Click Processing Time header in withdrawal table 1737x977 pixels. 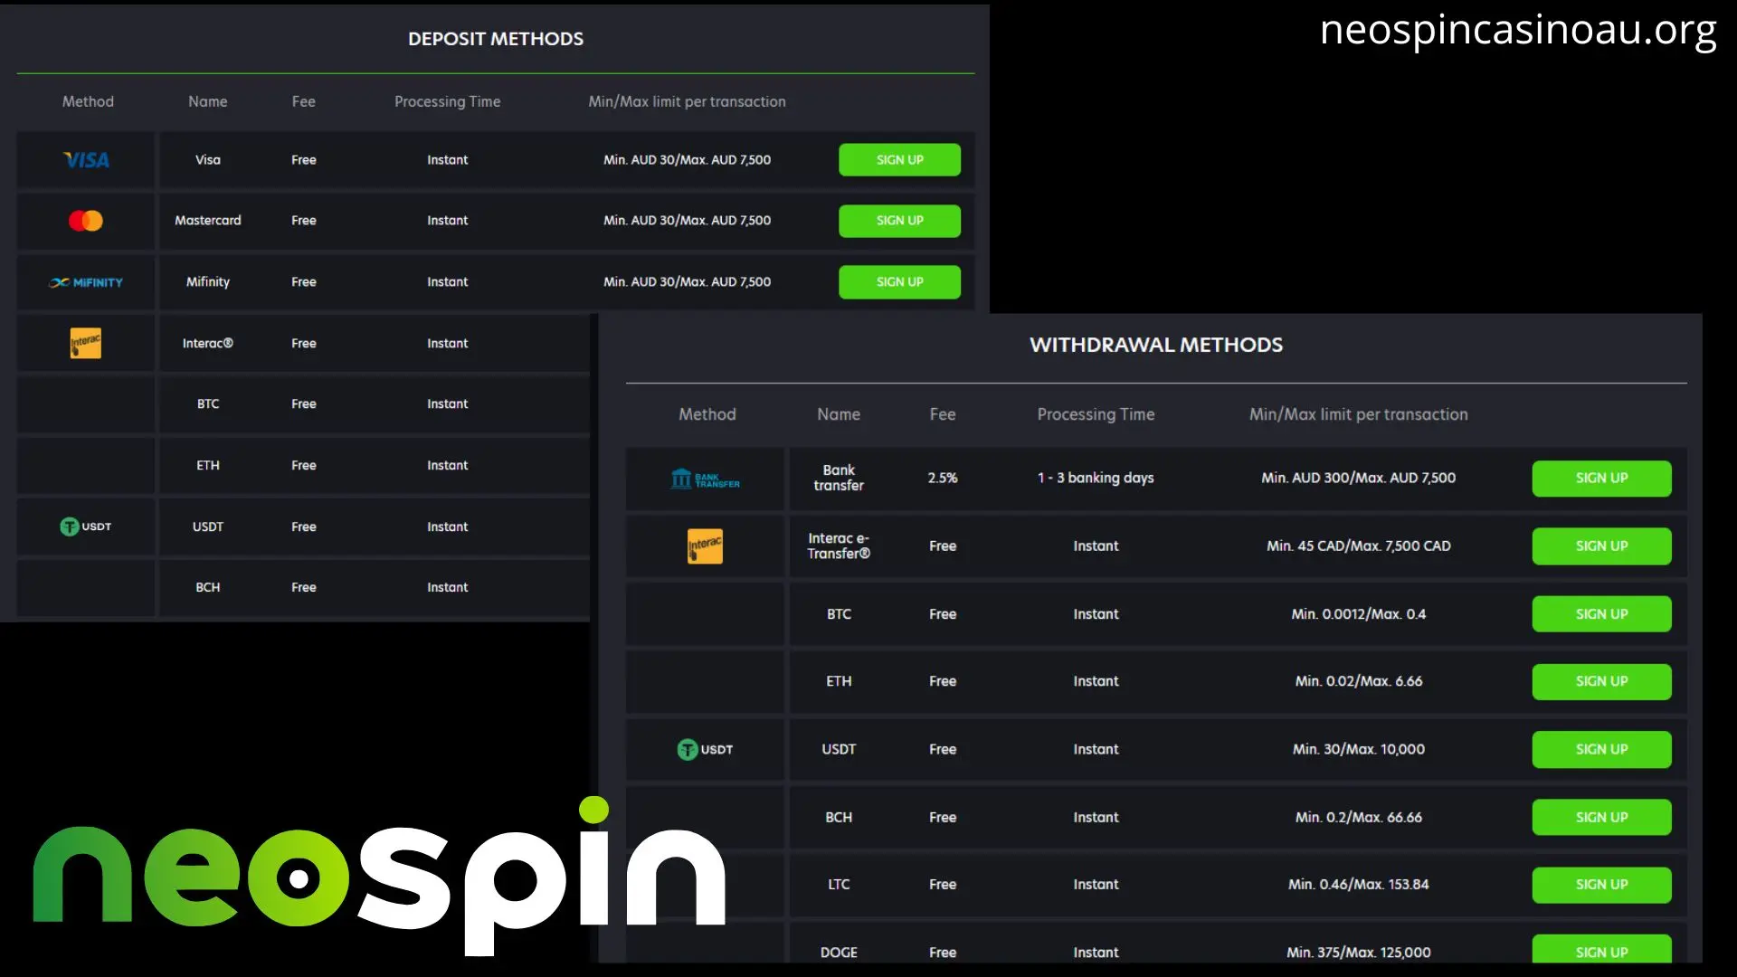(x=1096, y=414)
